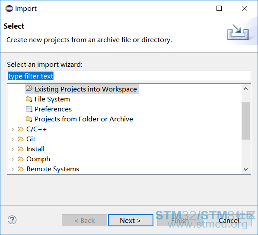Image resolution: width=258 pixels, height=235 pixels.
Task: Expand the Git category
Action: coord(13,139)
